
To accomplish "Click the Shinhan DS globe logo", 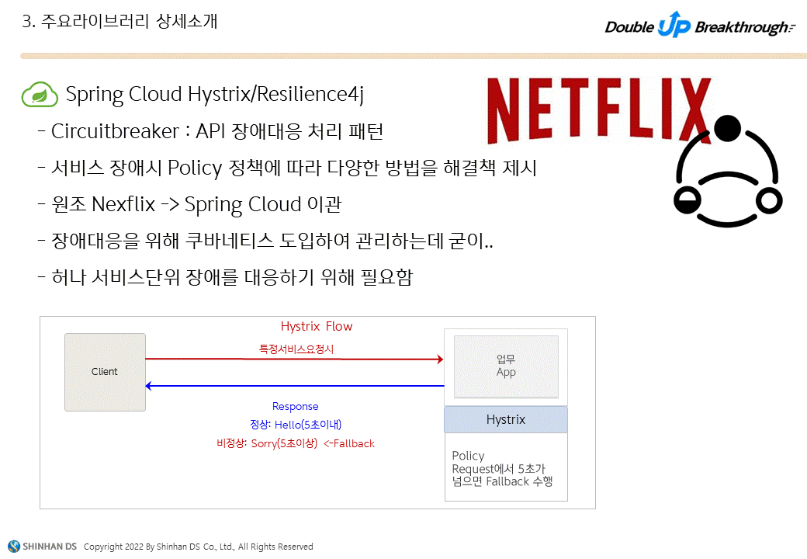I will pyautogui.click(x=14, y=546).
